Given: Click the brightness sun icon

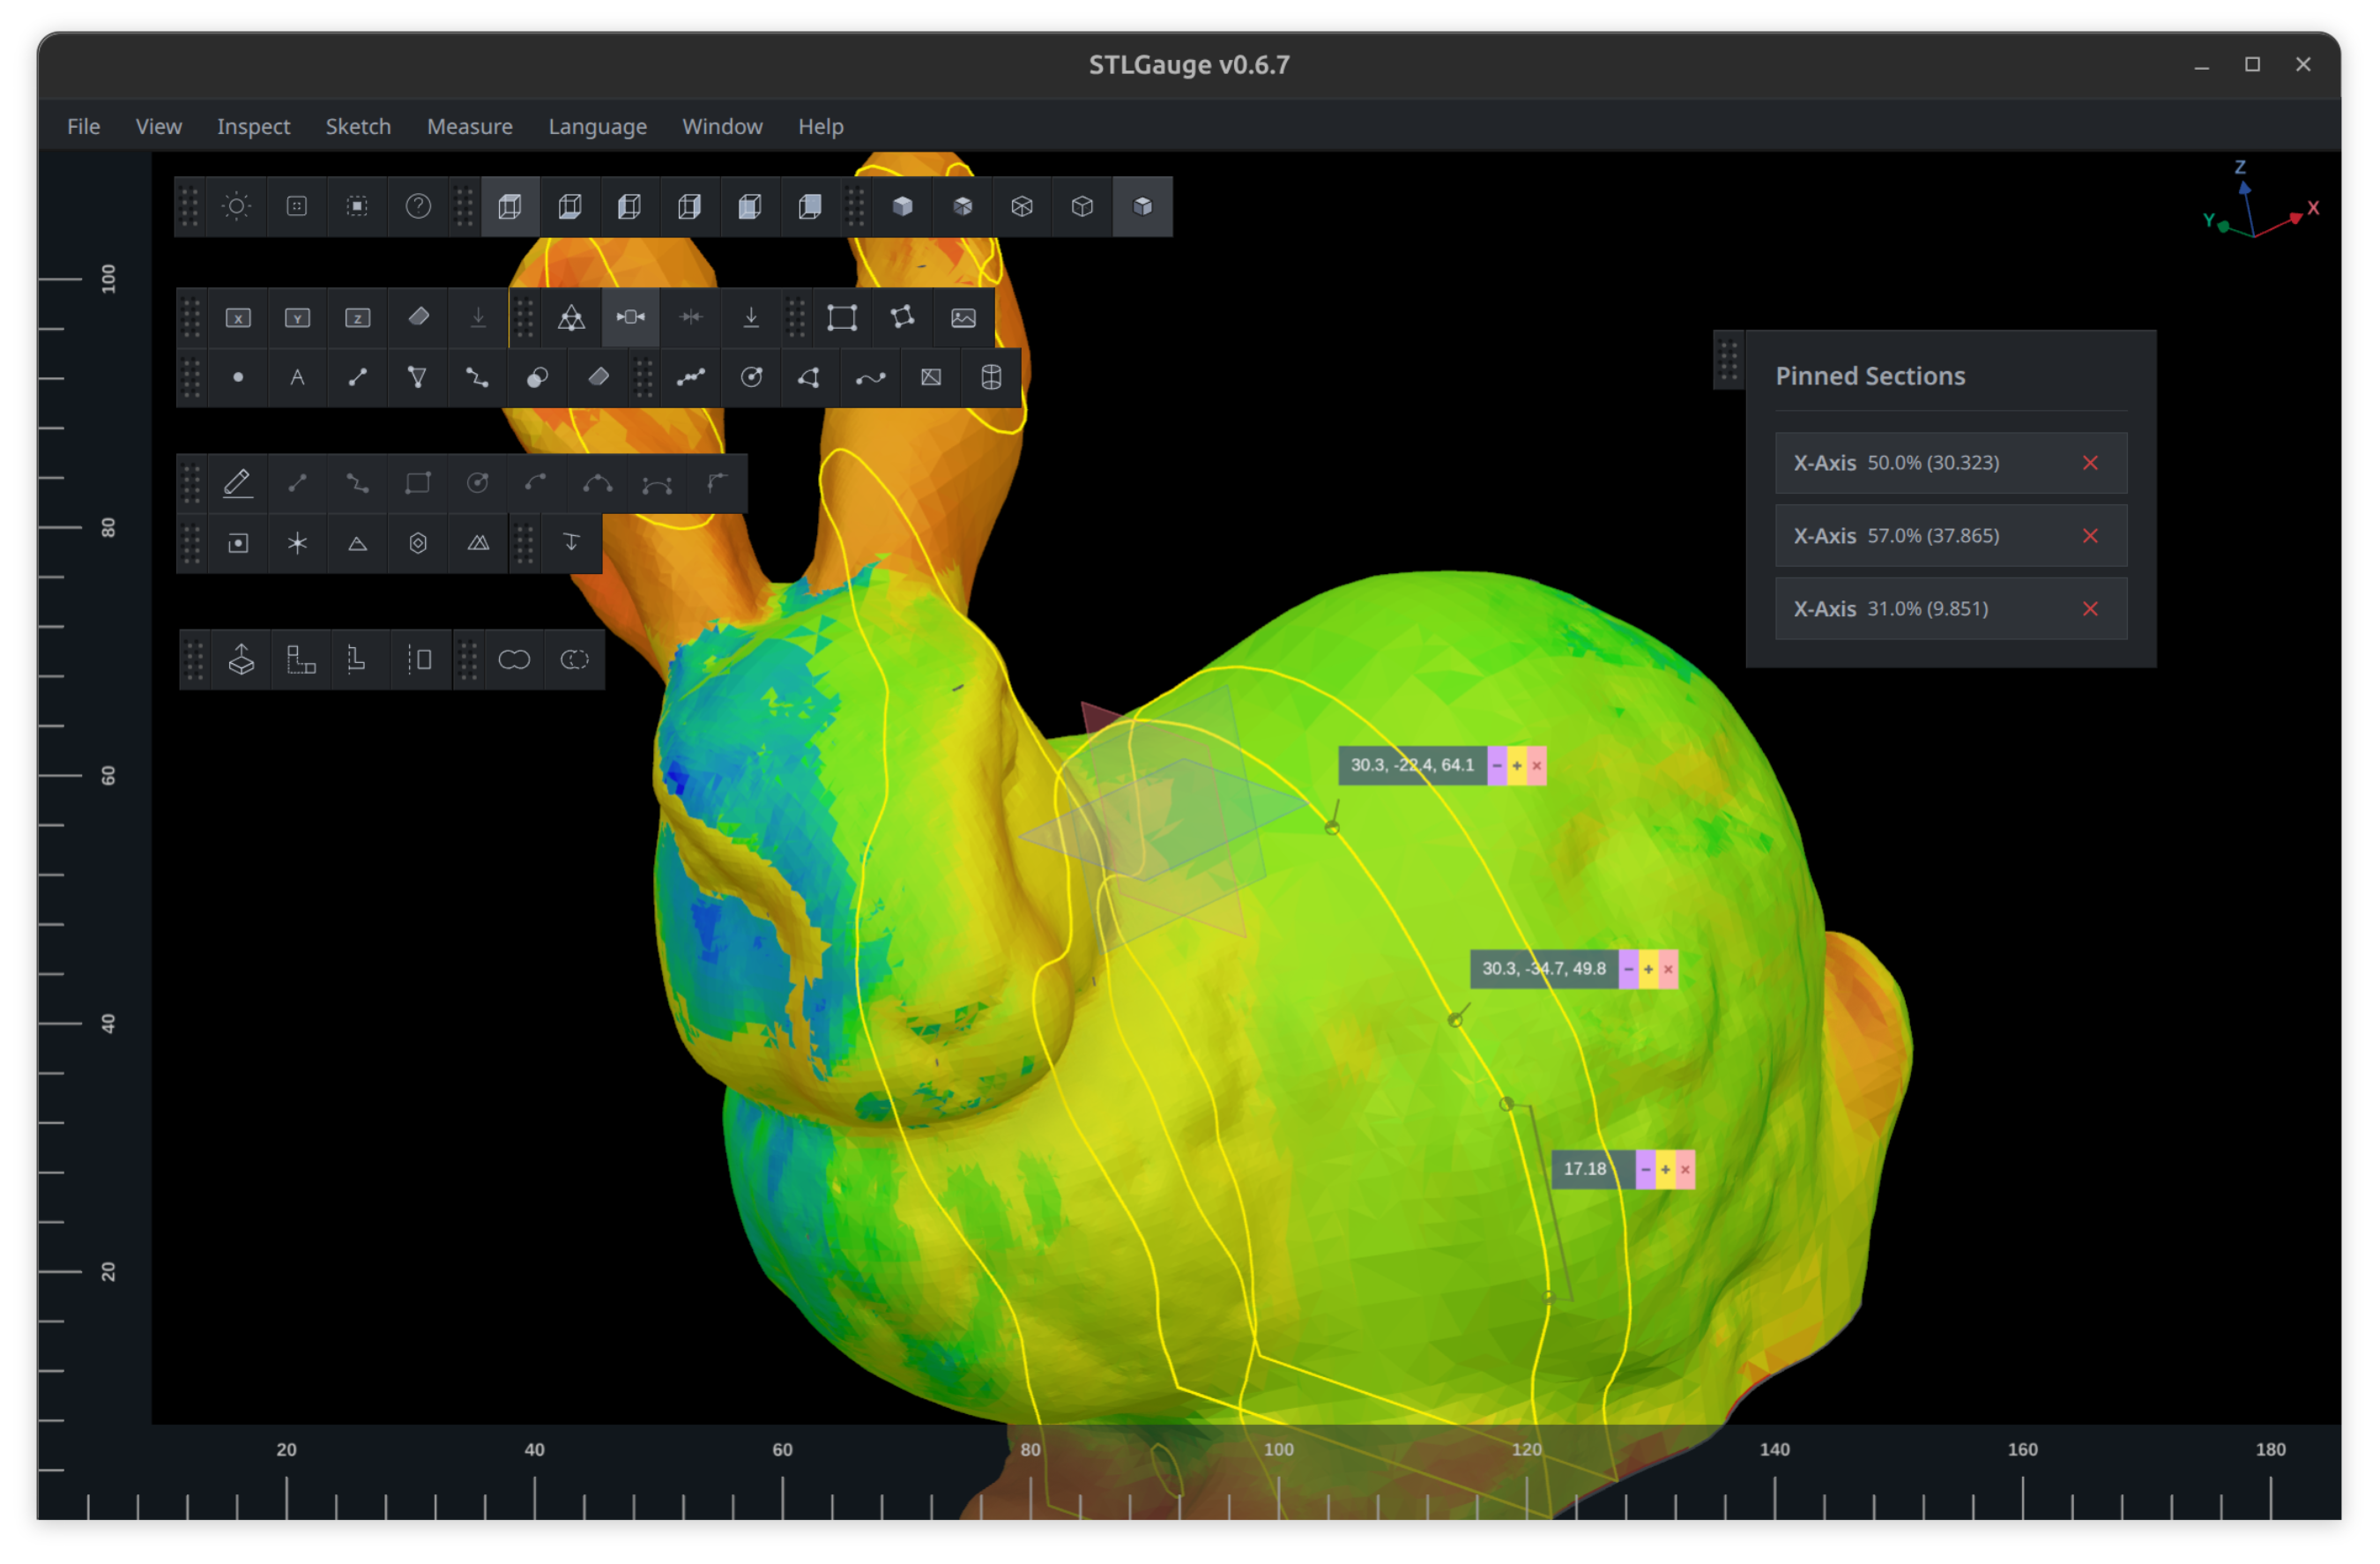Looking at the screenshot, I should click(237, 207).
